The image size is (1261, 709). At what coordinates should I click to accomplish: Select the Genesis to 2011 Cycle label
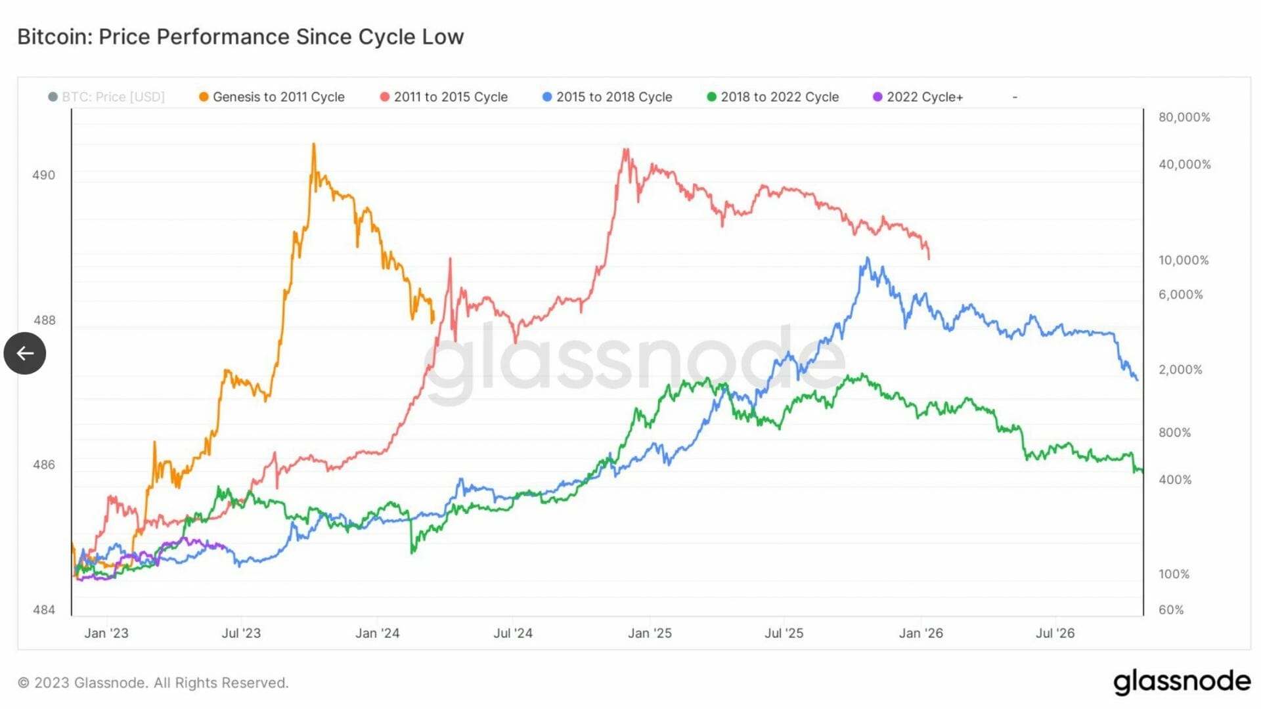point(278,97)
